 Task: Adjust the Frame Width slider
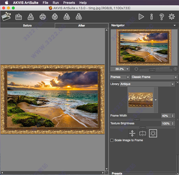(x=137, y=120)
